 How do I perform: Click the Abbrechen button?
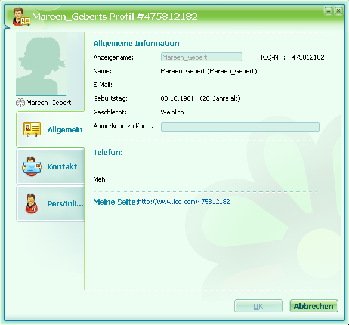314,306
